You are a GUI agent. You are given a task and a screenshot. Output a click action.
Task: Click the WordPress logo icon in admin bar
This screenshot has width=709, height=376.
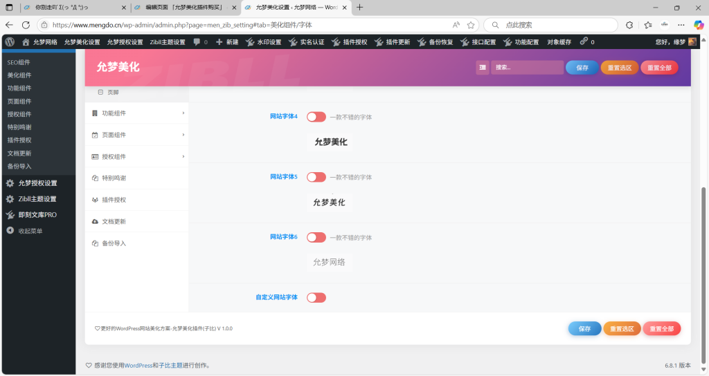pos(10,42)
